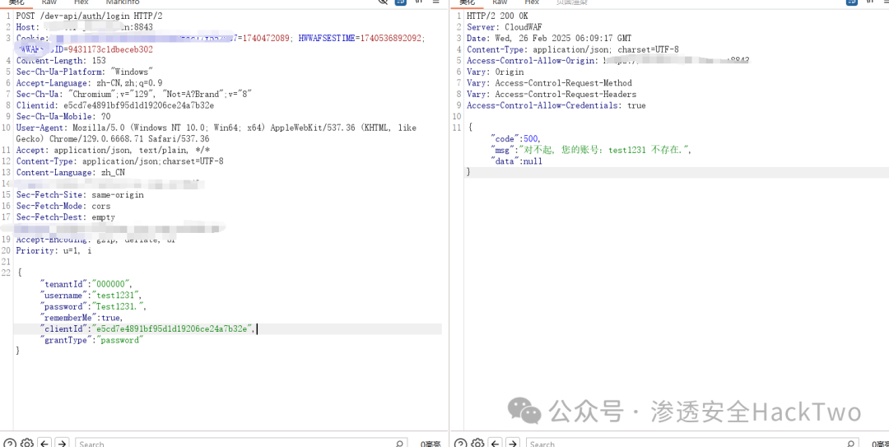Click the Clientid header value line
This screenshot has width=889, height=447.
coord(115,105)
